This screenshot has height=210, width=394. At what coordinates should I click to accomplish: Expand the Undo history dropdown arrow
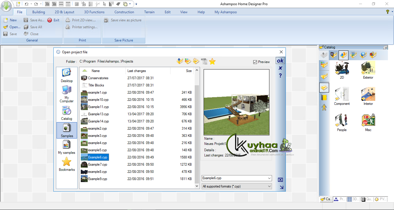pyautogui.click(x=31, y=4)
